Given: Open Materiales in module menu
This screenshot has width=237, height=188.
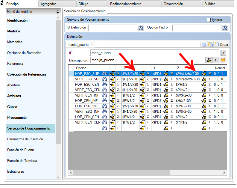Looking at the screenshot, I should (x=15, y=42).
